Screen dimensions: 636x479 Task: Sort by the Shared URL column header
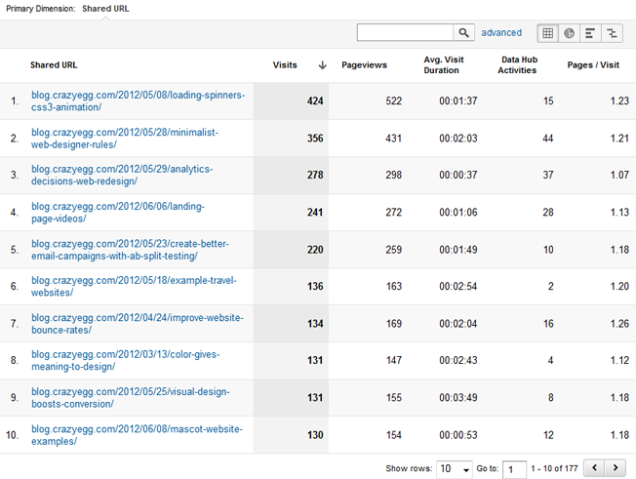click(x=54, y=65)
